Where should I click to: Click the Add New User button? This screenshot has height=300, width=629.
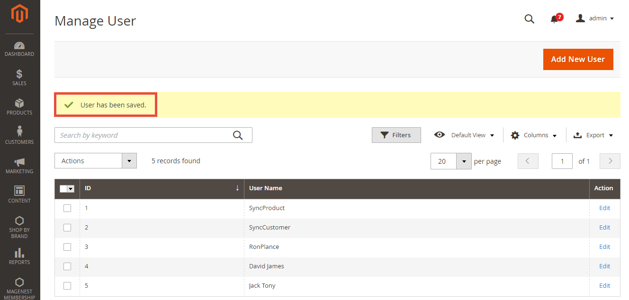click(x=578, y=59)
